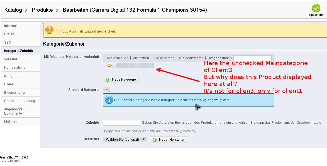Click the Kategorie/Zubehör section heading
This screenshot has height=166, width=327.
(x=64, y=44)
